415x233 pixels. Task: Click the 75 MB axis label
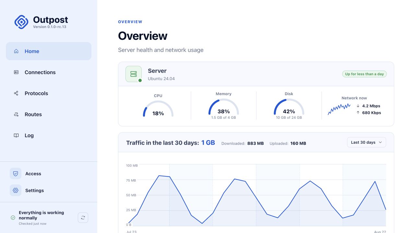pos(131,180)
